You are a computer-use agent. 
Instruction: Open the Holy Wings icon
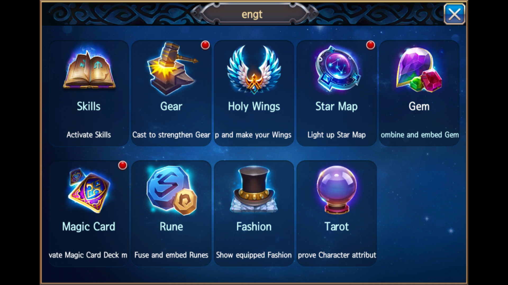click(254, 70)
